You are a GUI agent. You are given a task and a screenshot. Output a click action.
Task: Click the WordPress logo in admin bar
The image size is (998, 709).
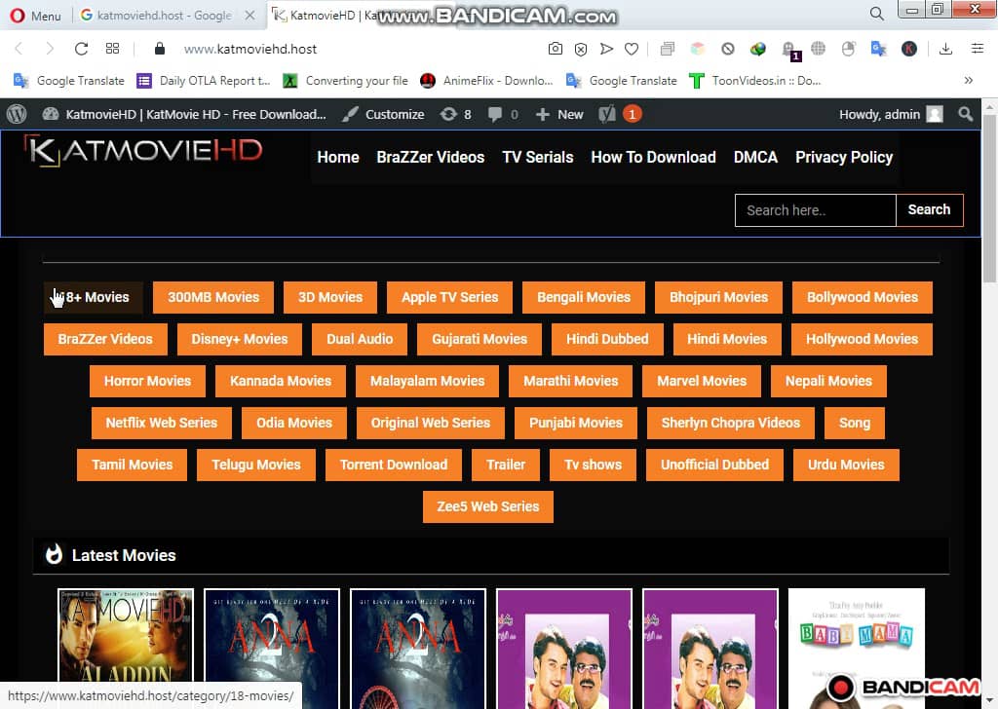coord(17,115)
